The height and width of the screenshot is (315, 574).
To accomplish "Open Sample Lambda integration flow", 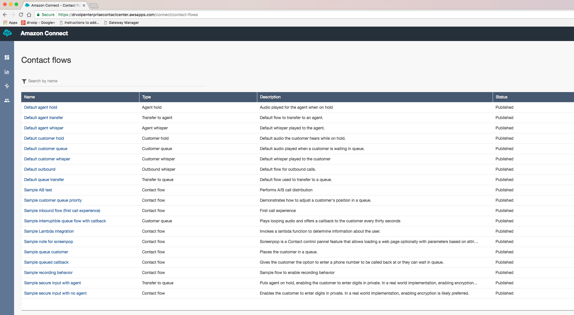I will click(49, 231).
